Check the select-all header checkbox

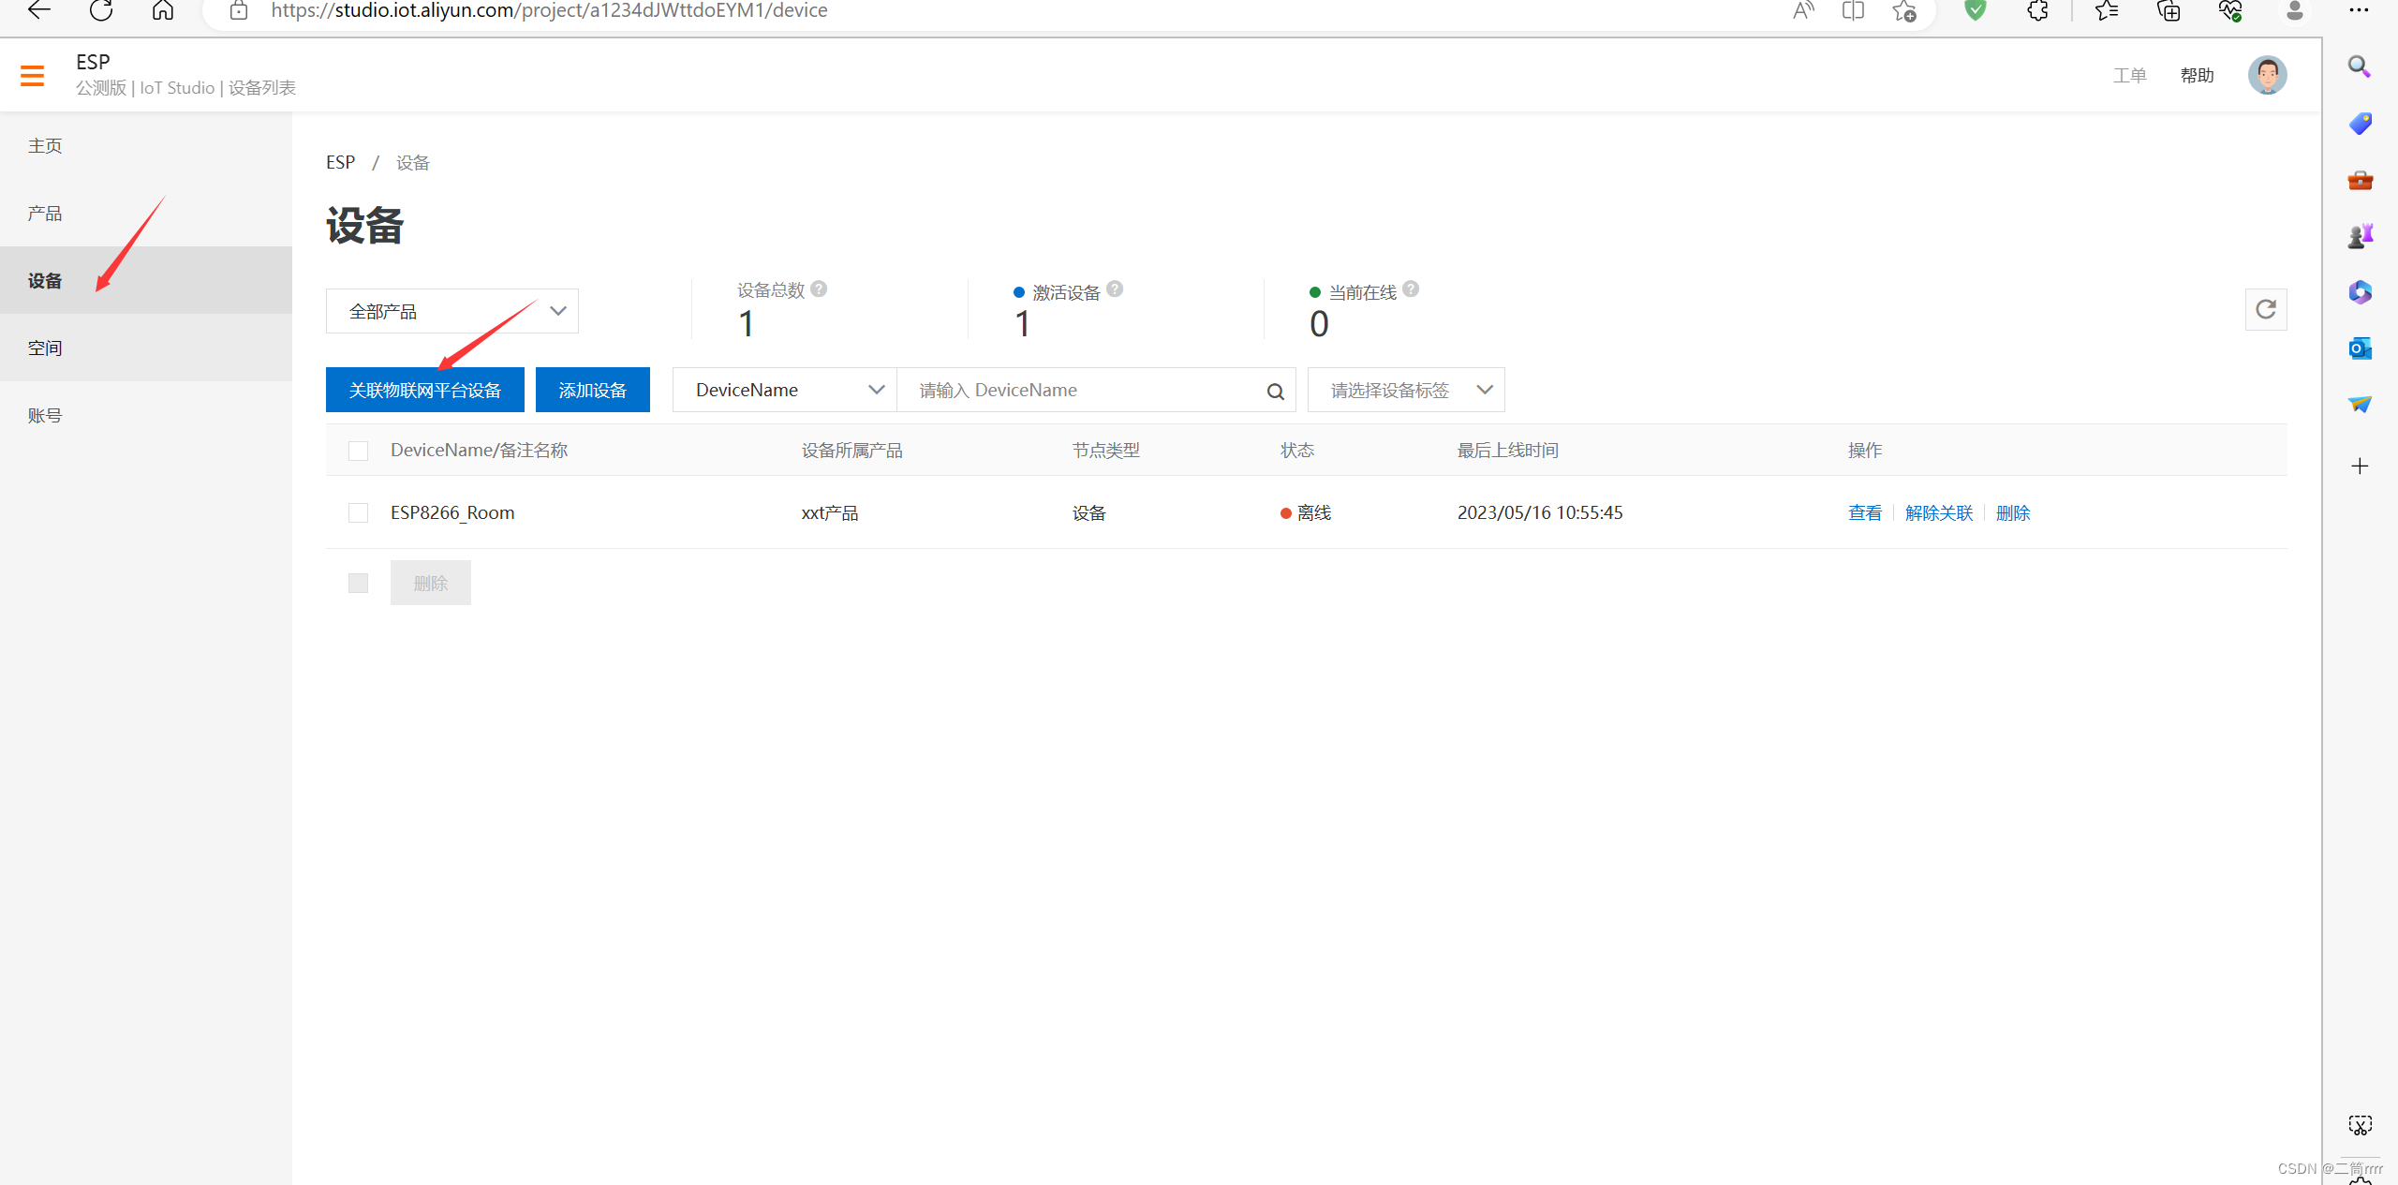tap(358, 451)
